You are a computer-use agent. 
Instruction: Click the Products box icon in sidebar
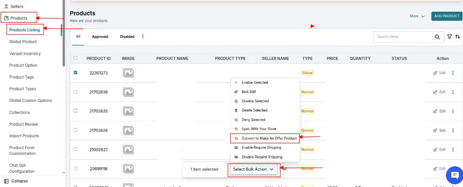pos(6,18)
